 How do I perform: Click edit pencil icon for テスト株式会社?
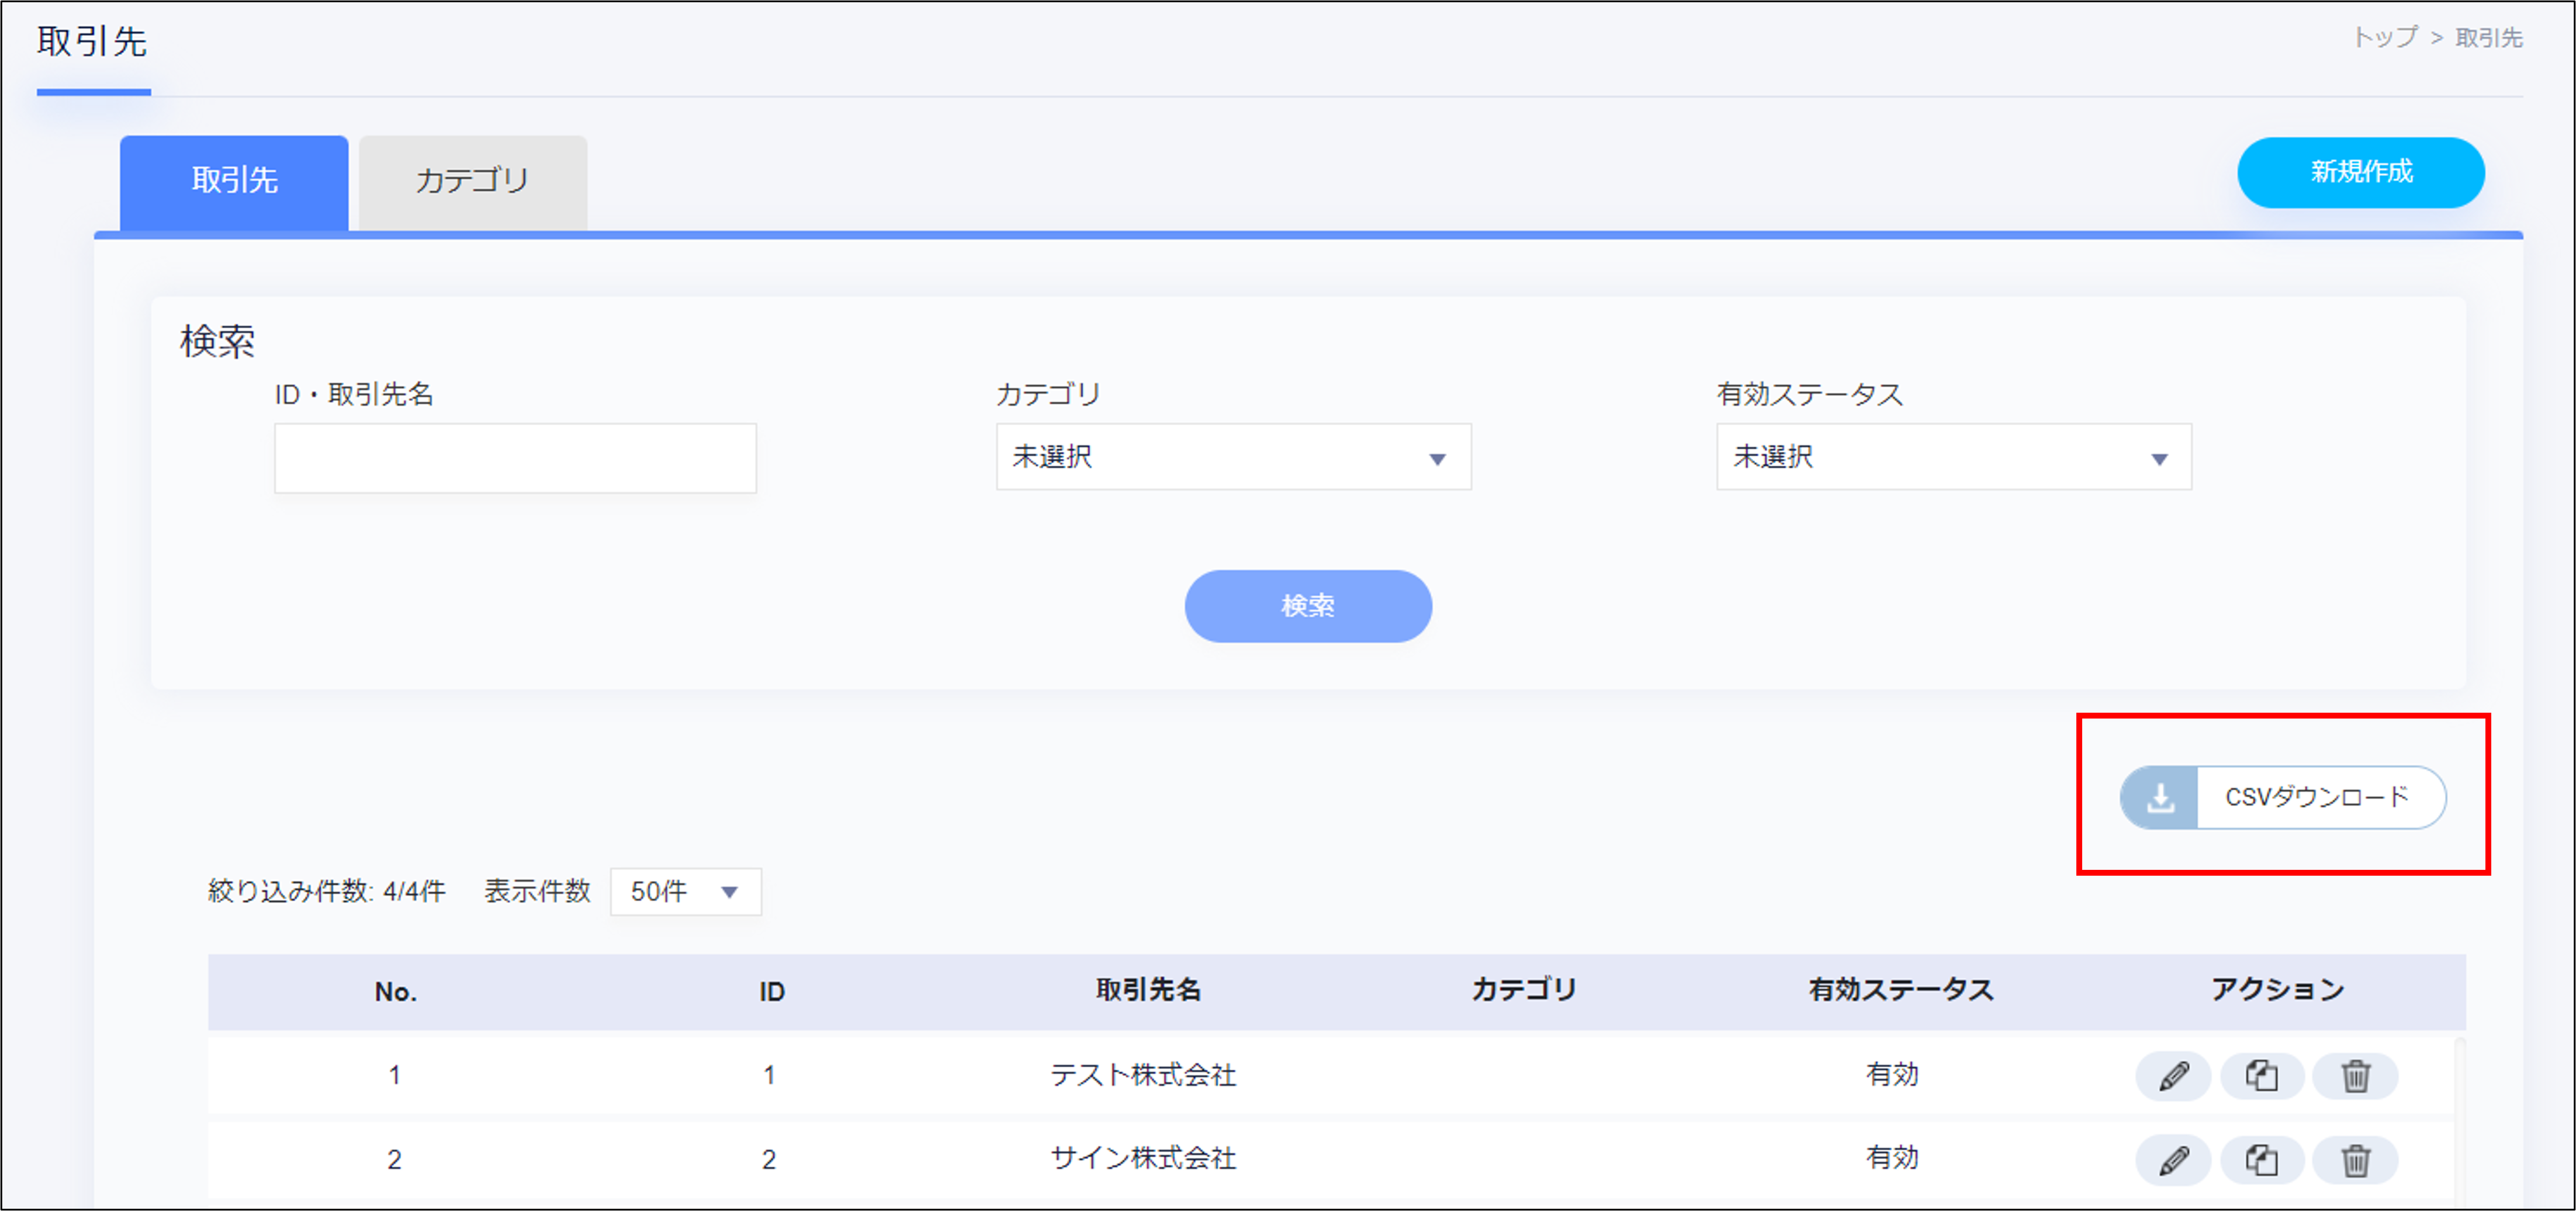coord(2173,1076)
